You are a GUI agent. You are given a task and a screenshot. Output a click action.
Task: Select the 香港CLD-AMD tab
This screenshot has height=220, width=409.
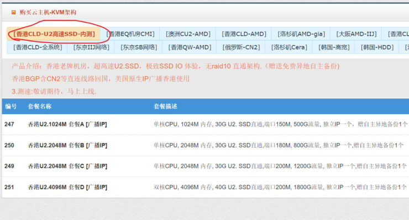[x=244, y=34]
